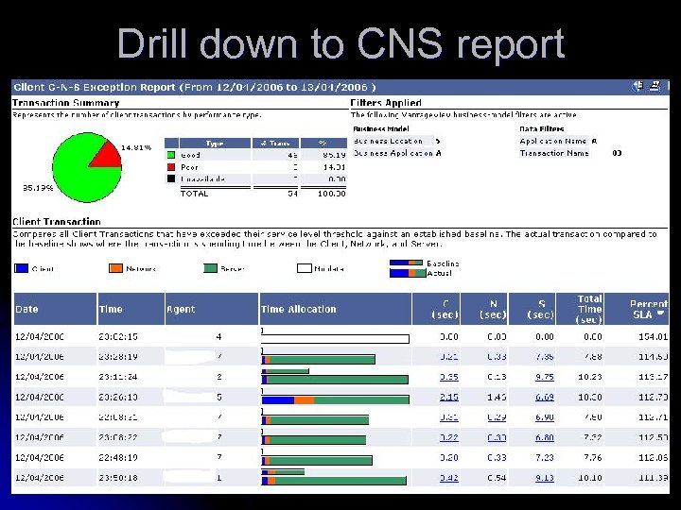Open the 6.80 server time link
Image resolution: width=681 pixels, height=510 pixels.
[x=544, y=437]
